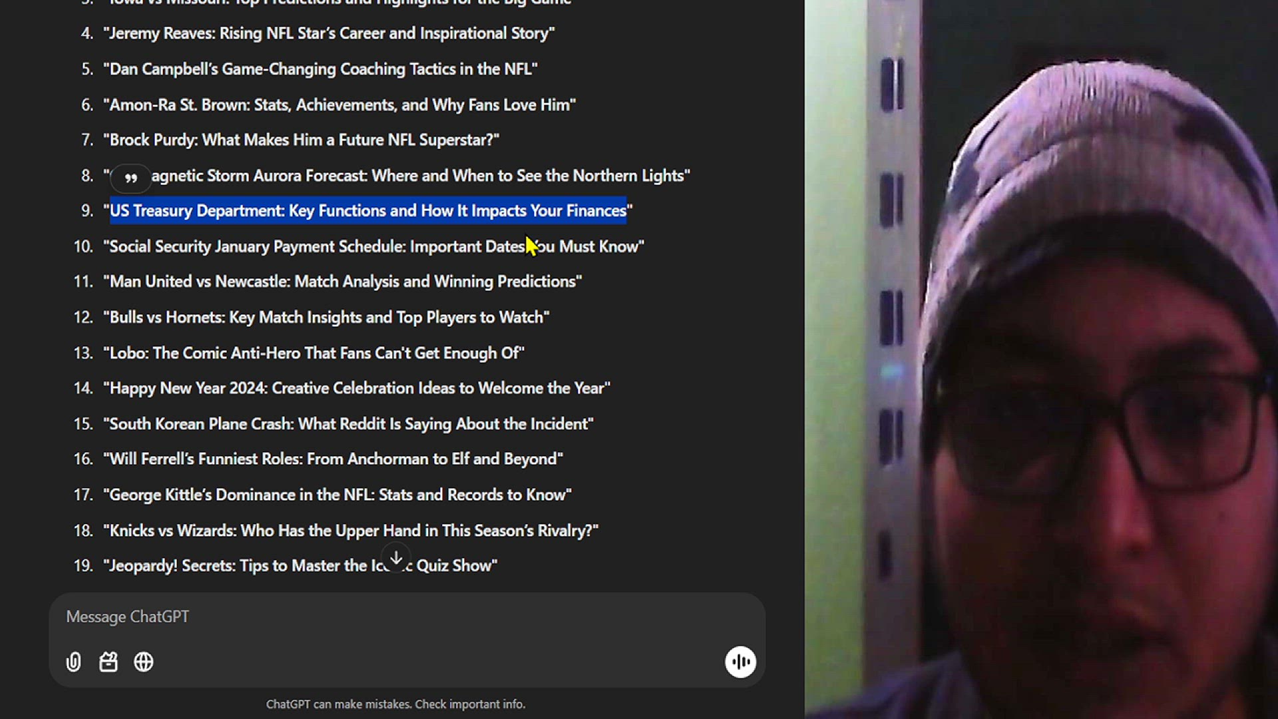Click the South Korean Plane Crash title
The width and height of the screenshot is (1278, 719).
(348, 424)
